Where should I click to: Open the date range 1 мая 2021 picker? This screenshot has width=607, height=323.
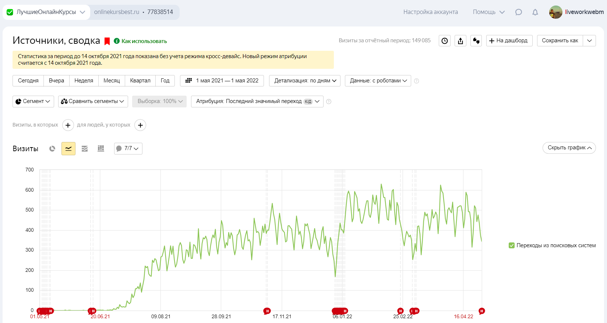[x=222, y=81]
